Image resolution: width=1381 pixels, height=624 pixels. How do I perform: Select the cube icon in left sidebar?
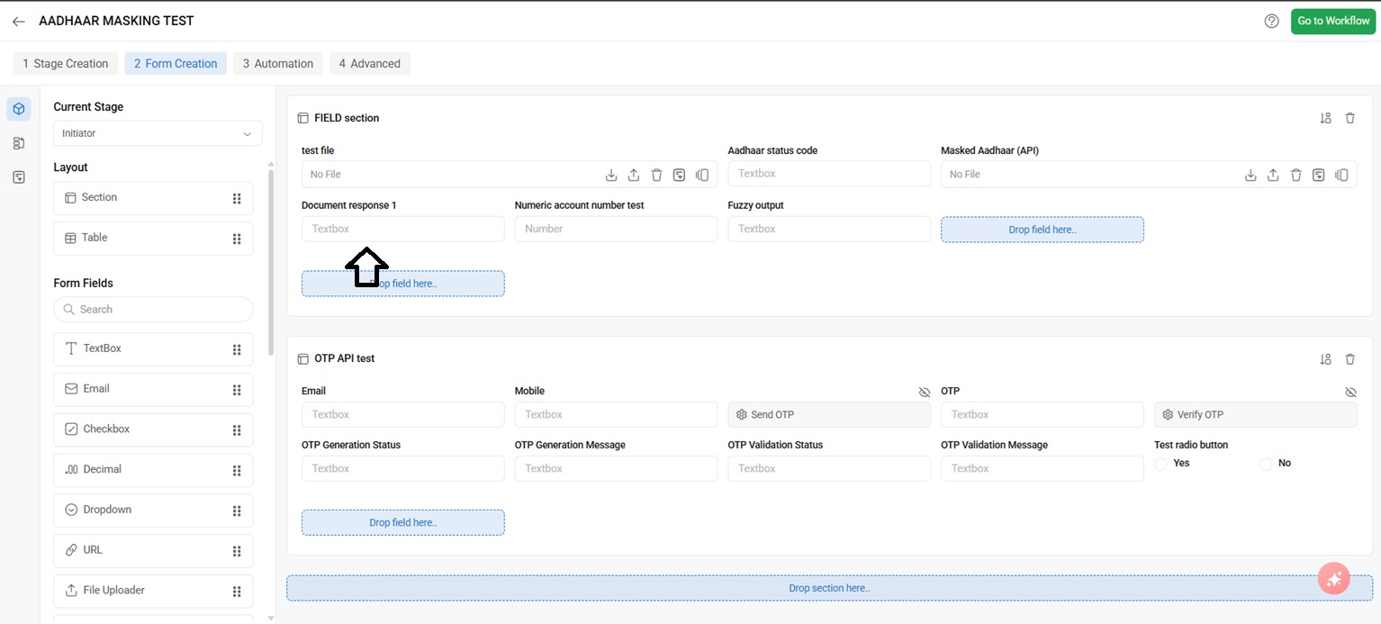(19, 109)
